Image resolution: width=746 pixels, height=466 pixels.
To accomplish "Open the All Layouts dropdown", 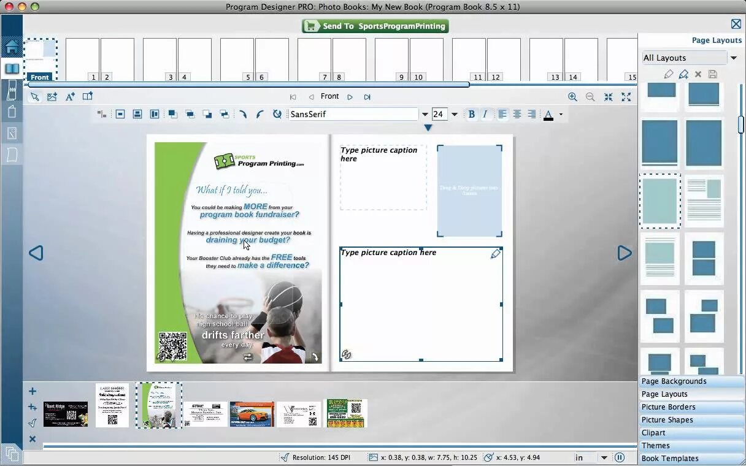I will (734, 57).
